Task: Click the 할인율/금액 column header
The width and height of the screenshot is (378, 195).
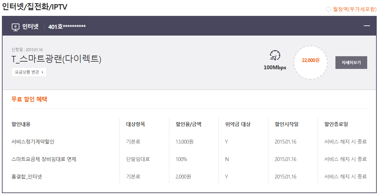Action: coord(188,124)
